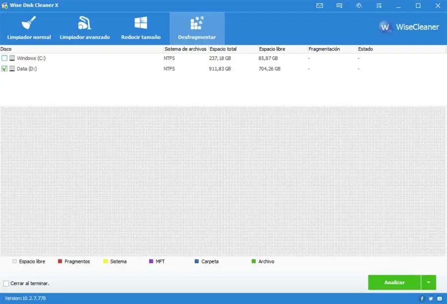
Task: Click the disk fragmentation map area
Action: click(x=223, y=181)
